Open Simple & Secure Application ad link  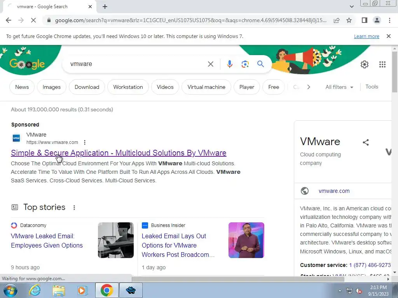pyautogui.click(x=119, y=153)
